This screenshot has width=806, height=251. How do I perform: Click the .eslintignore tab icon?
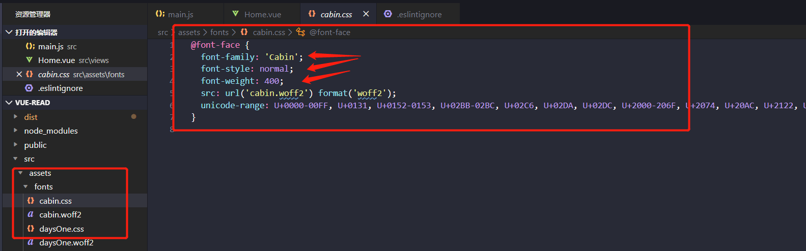pyautogui.click(x=388, y=14)
